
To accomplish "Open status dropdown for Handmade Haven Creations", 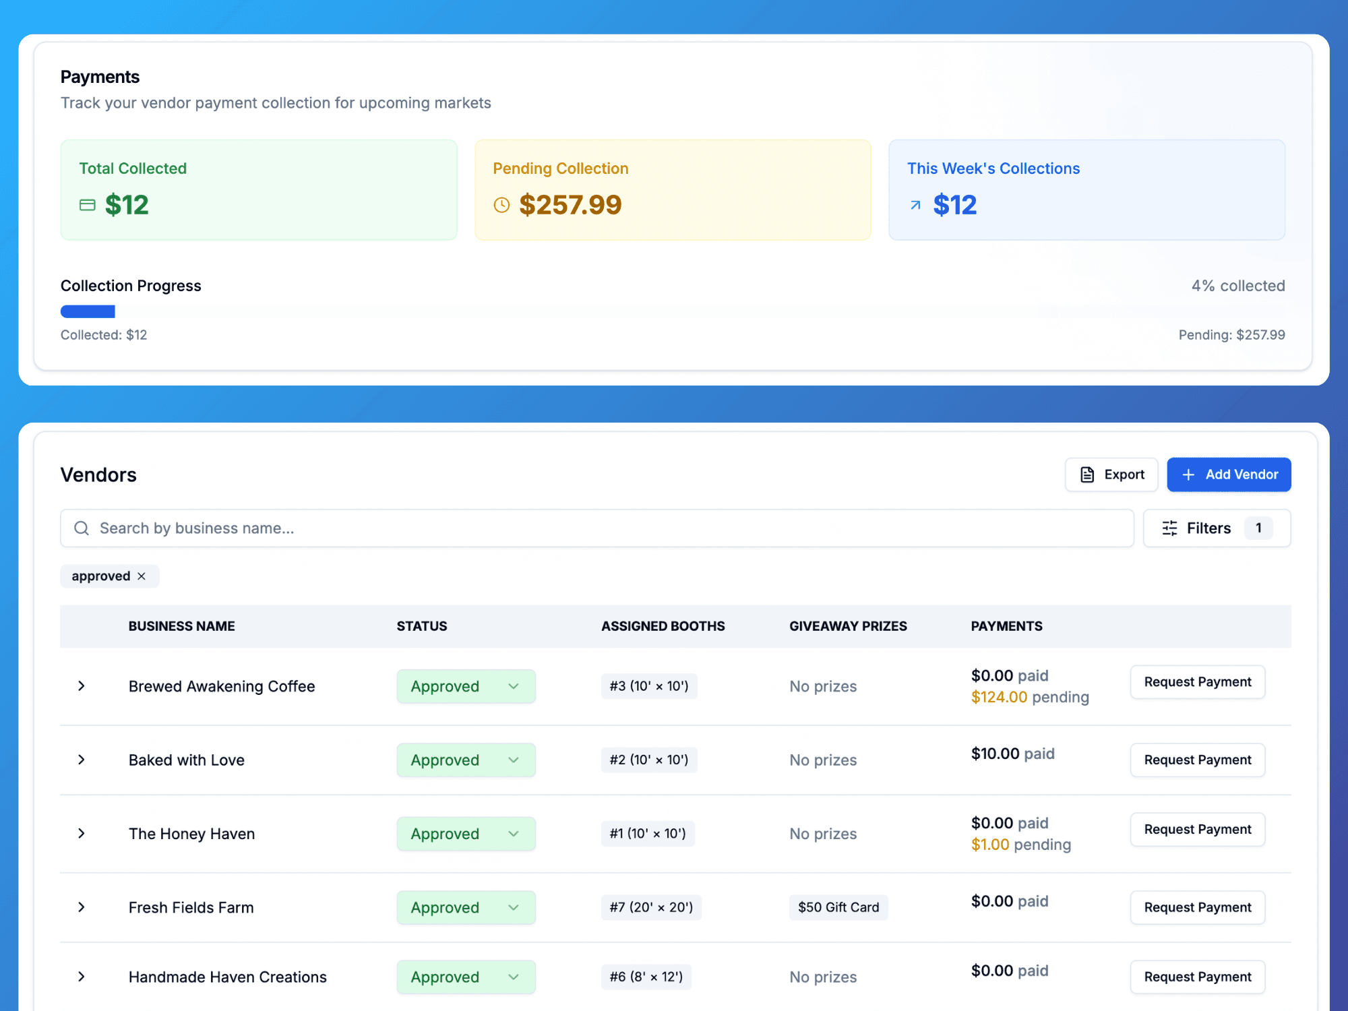I will [x=466, y=977].
